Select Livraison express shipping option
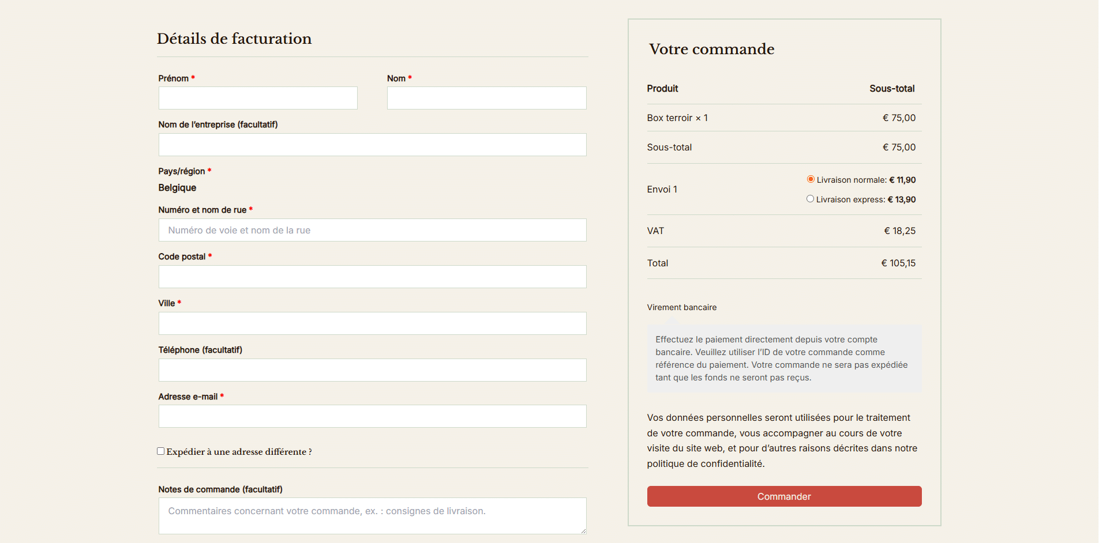The height and width of the screenshot is (543, 1099). point(810,199)
